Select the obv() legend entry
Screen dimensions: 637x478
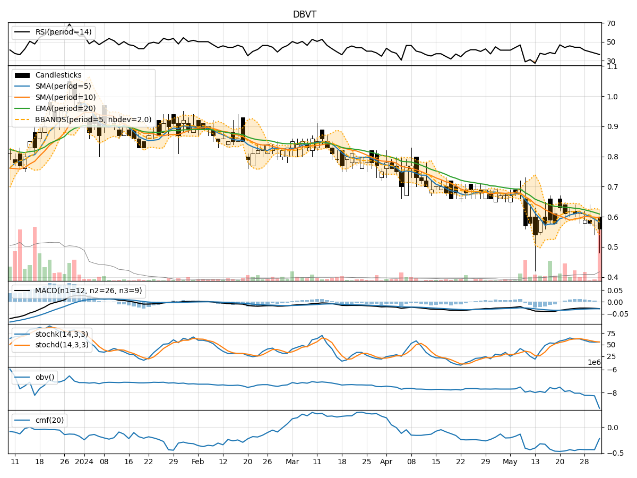(x=45, y=377)
